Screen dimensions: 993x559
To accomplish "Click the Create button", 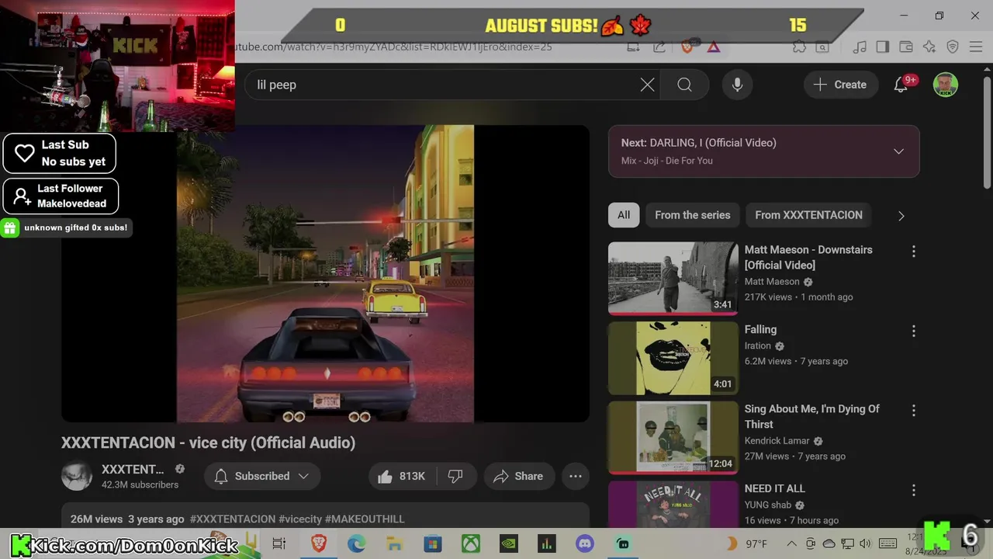I will point(840,85).
